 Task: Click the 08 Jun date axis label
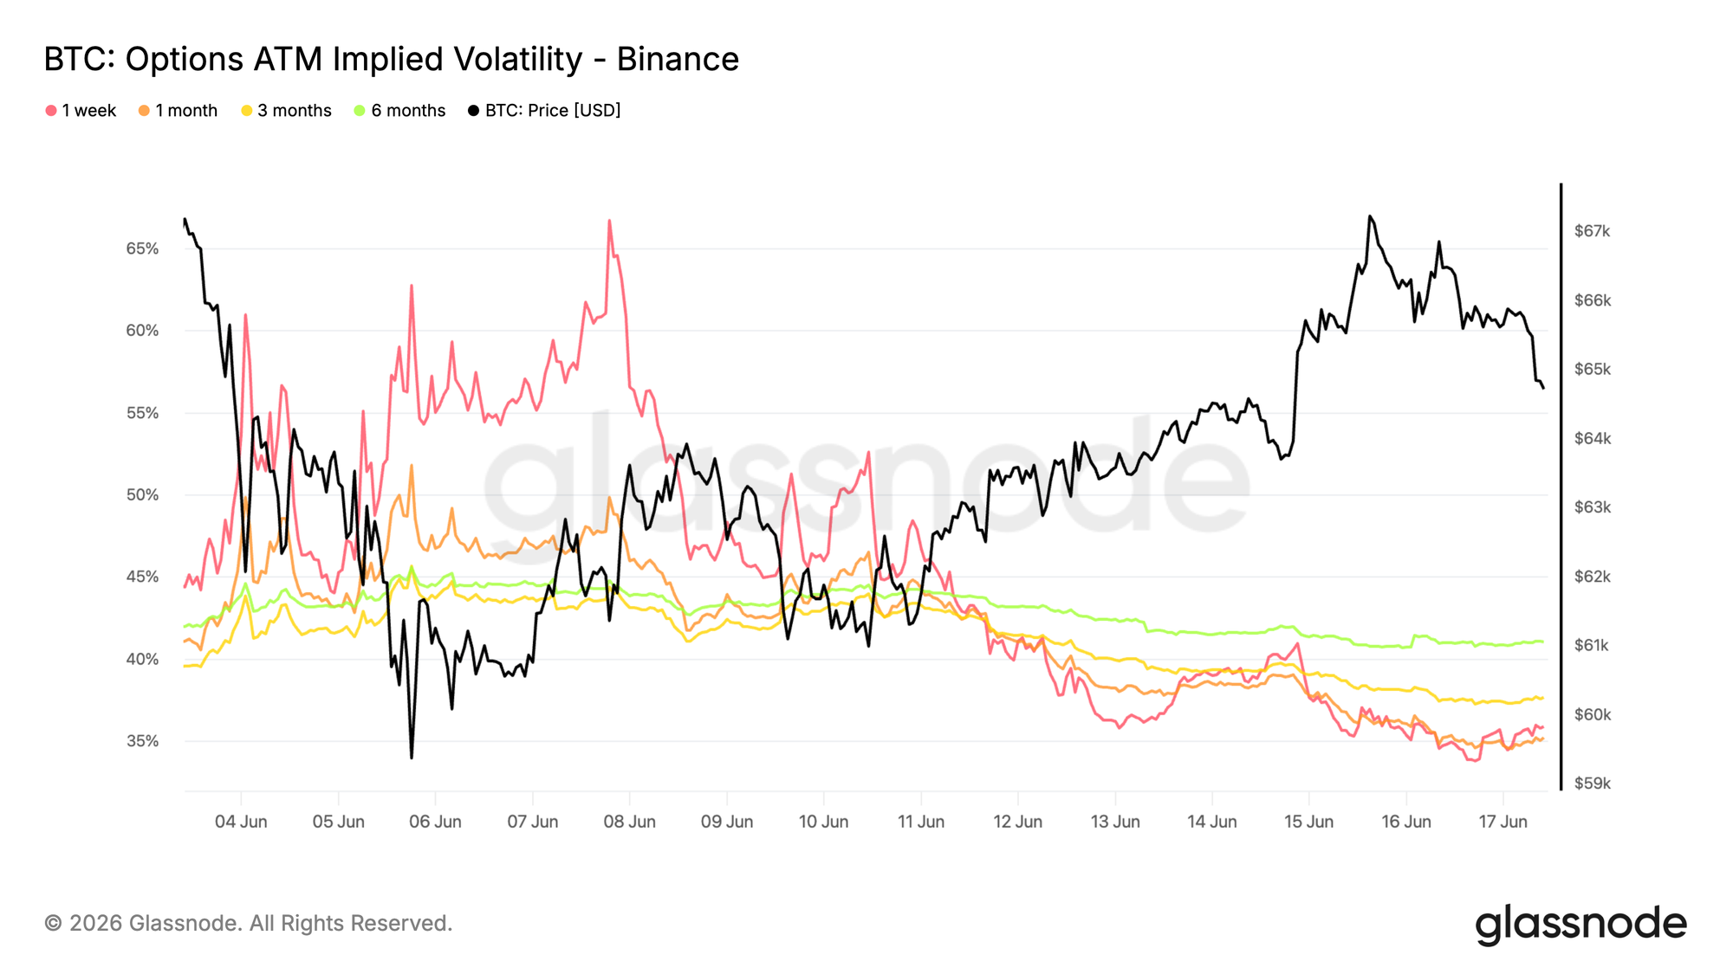pos(630,822)
